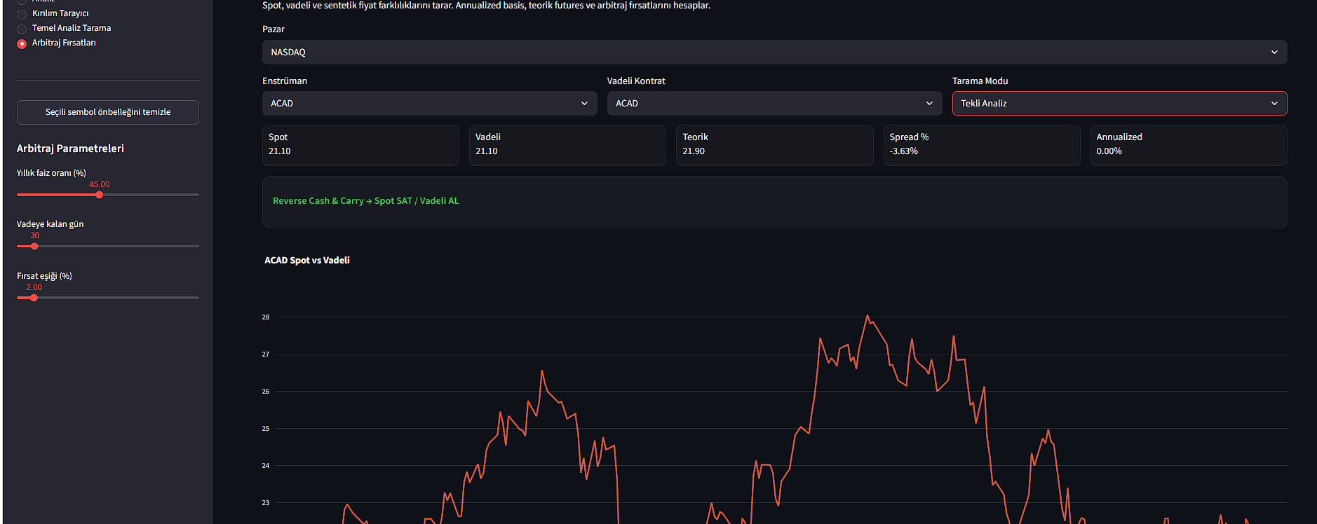
Task: Expand the Pazar dropdown chevron arrow
Action: tap(1274, 53)
